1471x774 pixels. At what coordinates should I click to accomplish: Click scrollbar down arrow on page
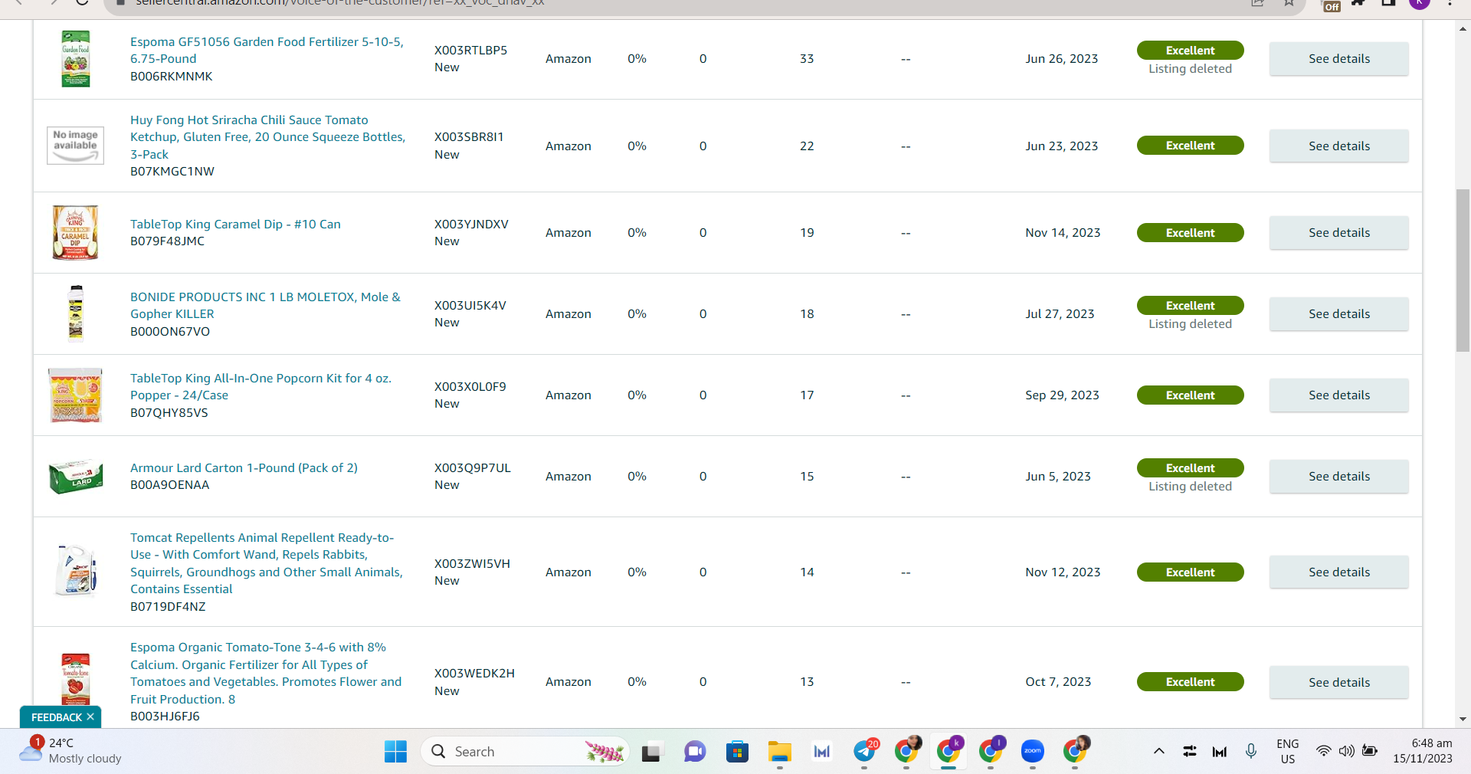(1463, 719)
